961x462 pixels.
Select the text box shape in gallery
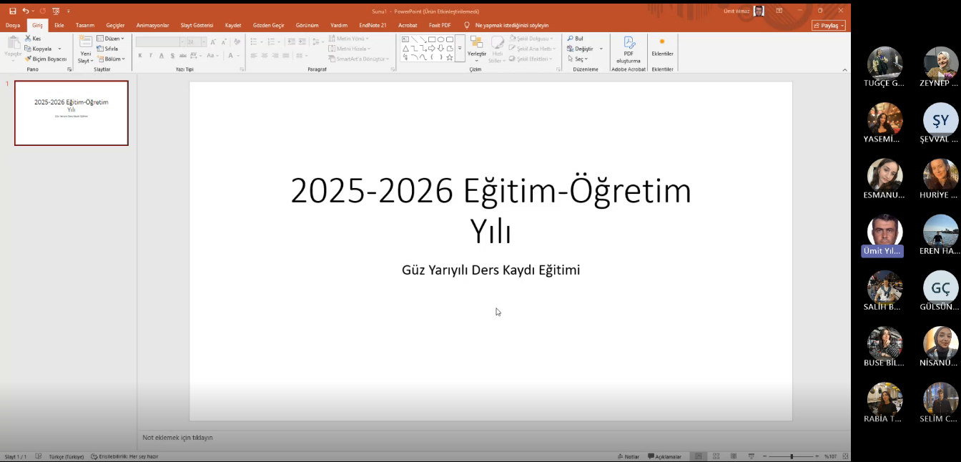point(405,39)
